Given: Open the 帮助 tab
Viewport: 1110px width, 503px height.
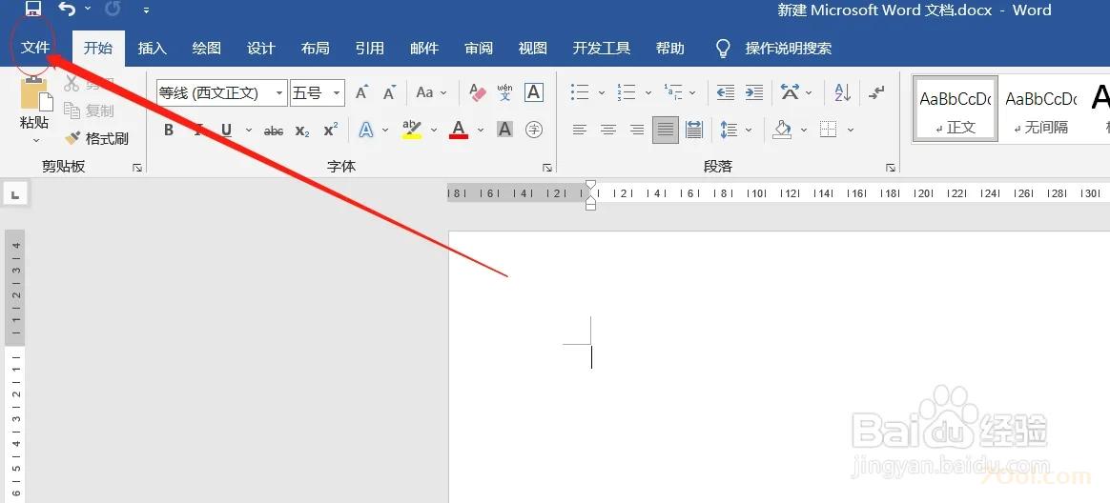Looking at the screenshot, I should click(x=669, y=48).
